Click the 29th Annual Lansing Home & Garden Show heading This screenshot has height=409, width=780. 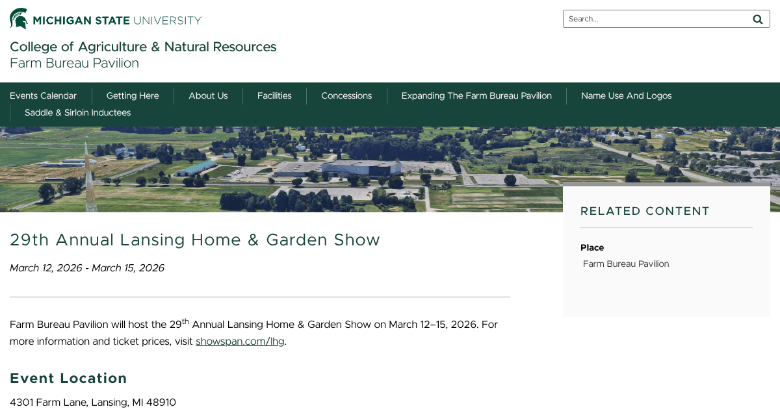tap(195, 240)
